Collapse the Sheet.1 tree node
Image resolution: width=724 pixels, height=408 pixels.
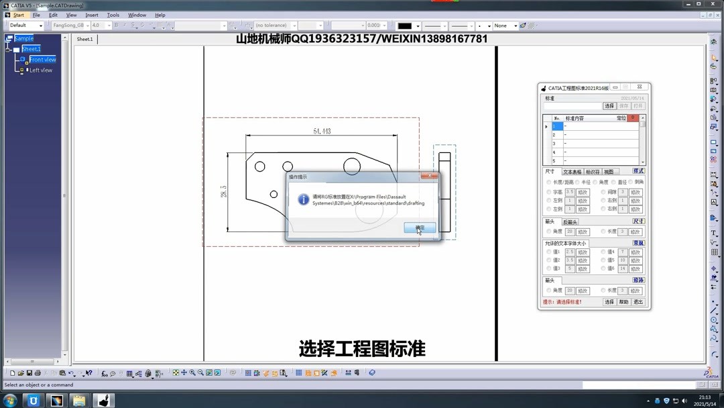click(x=7, y=50)
